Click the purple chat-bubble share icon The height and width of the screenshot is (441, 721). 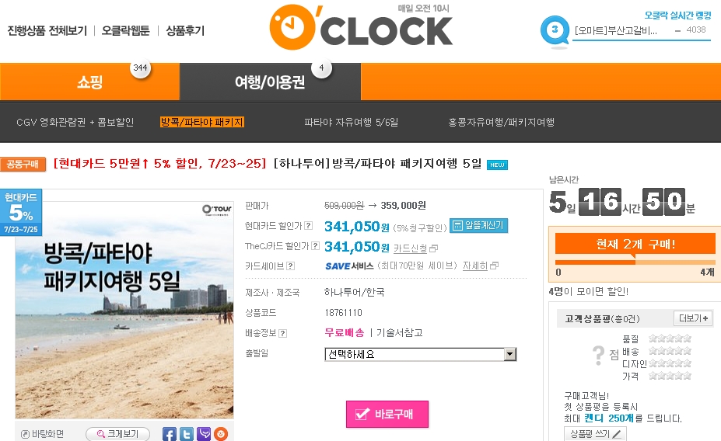[204, 434]
